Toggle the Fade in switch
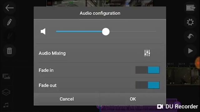 click(x=147, y=70)
